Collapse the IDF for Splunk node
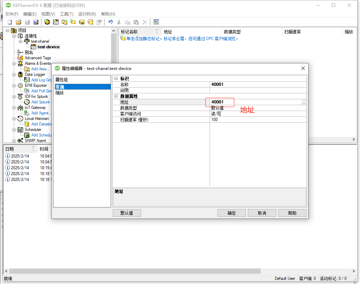Viewport: 360px width, 284px height. 14,97
